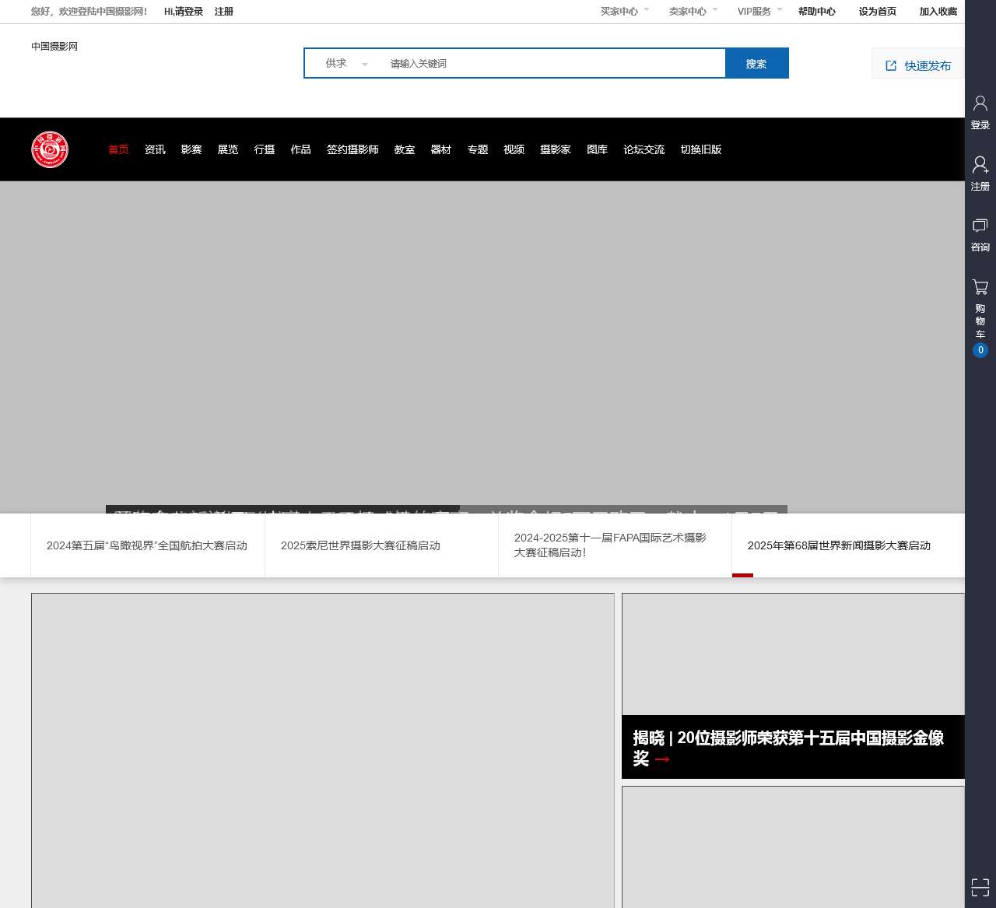996x908 pixels.
Task: Open 论坛交流 navigation item
Action: pyautogui.click(x=644, y=149)
